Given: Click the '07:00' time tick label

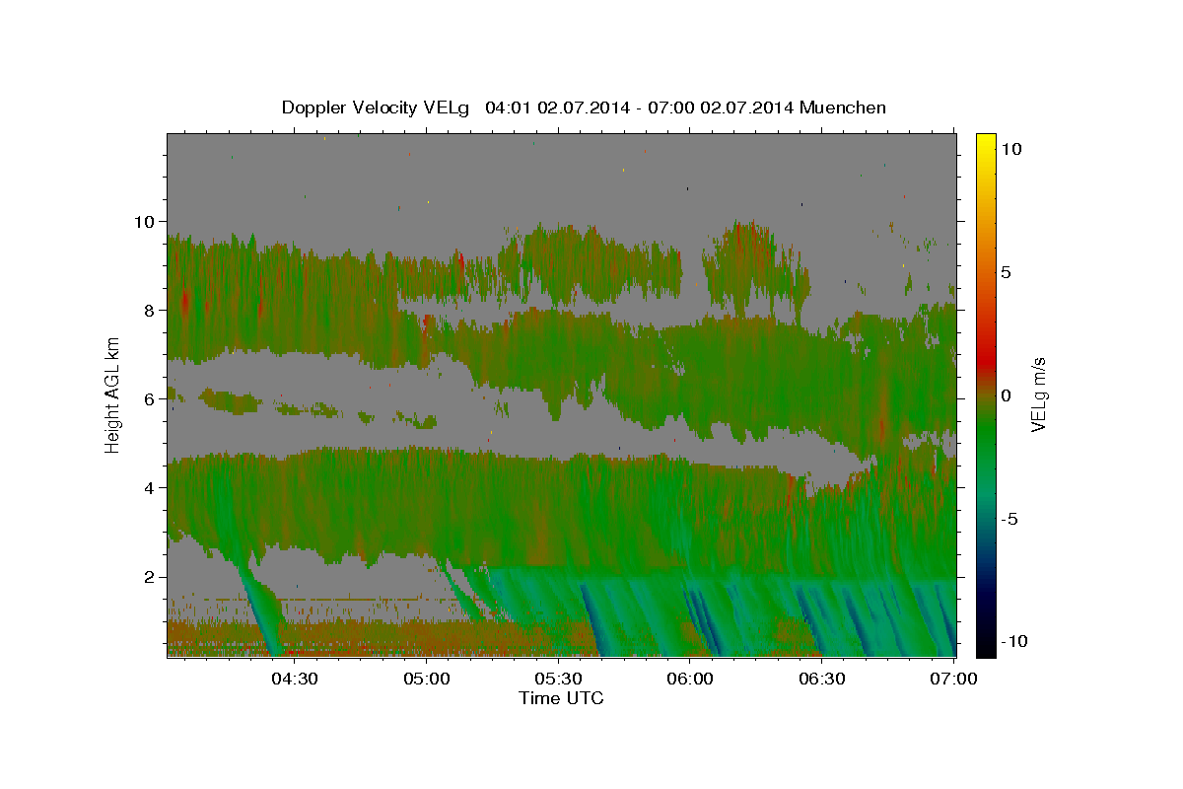Looking at the screenshot, I should tap(953, 679).
